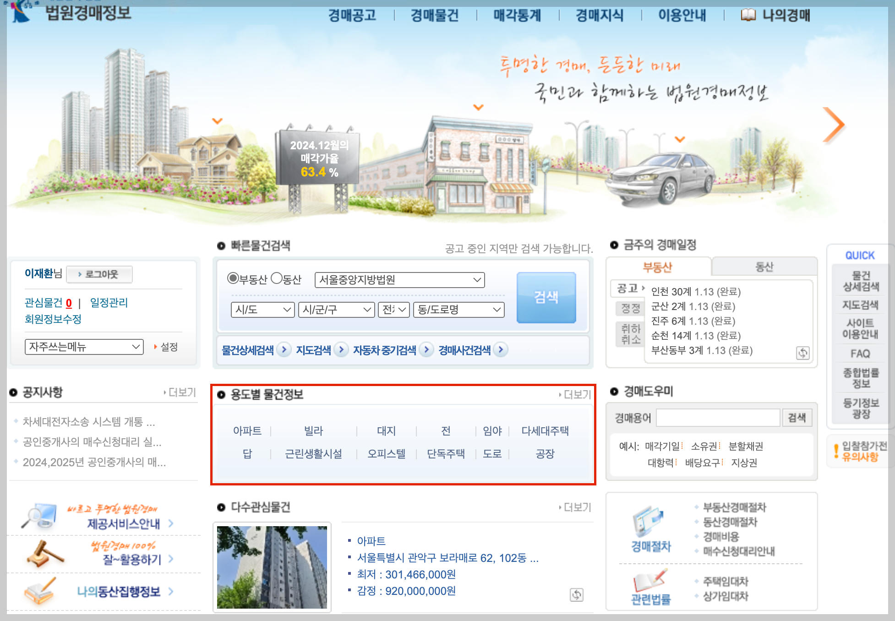Select the 부동산 radio button
The height and width of the screenshot is (621, 895).
pyautogui.click(x=233, y=278)
